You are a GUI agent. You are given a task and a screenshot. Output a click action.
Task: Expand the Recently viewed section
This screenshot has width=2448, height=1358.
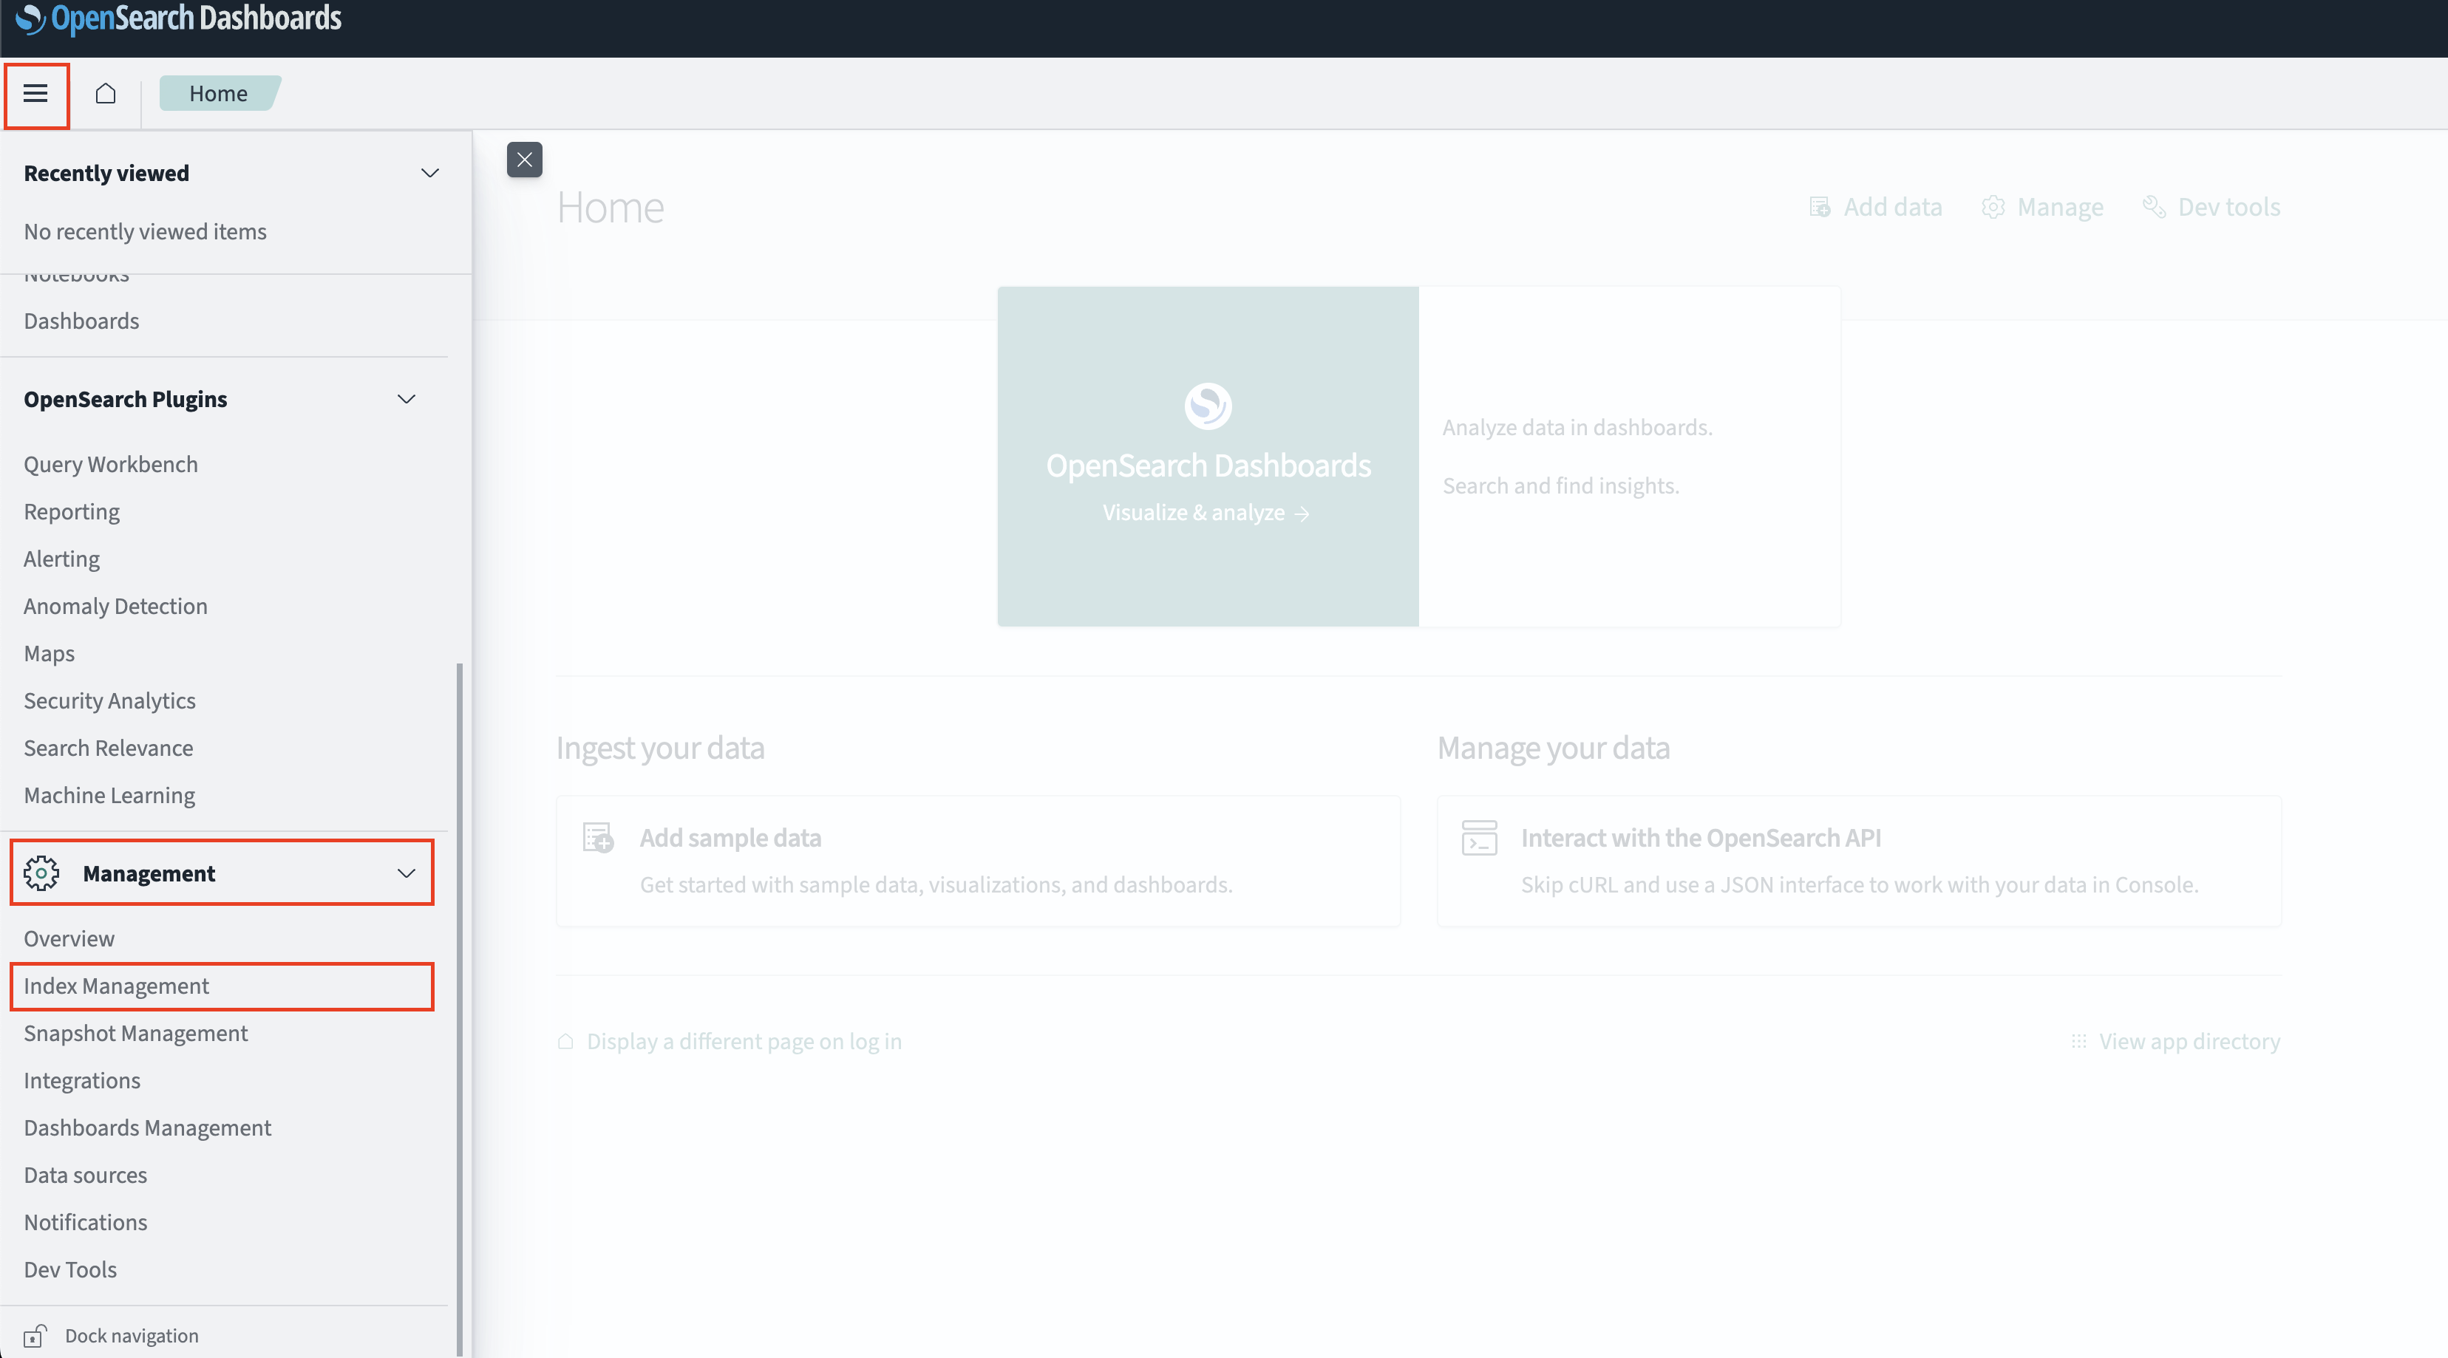(x=428, y=172)
